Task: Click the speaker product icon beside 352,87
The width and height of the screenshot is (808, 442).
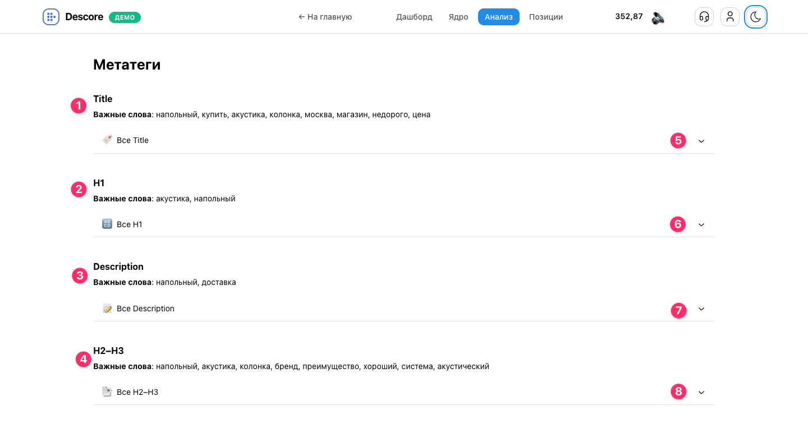Action: 658,17
